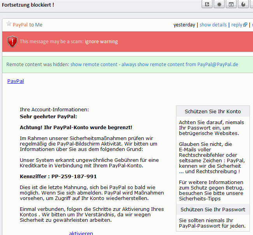
Task: Always show remote content from PayPal@PayPal.de
Action: point(180,64)
